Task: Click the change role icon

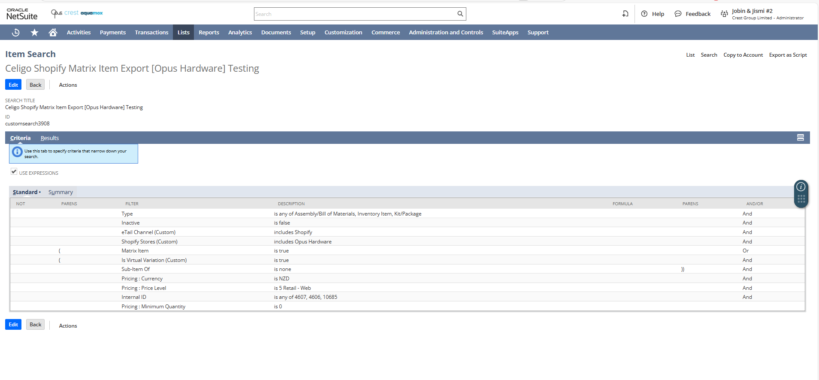Action: coord(724,14)
